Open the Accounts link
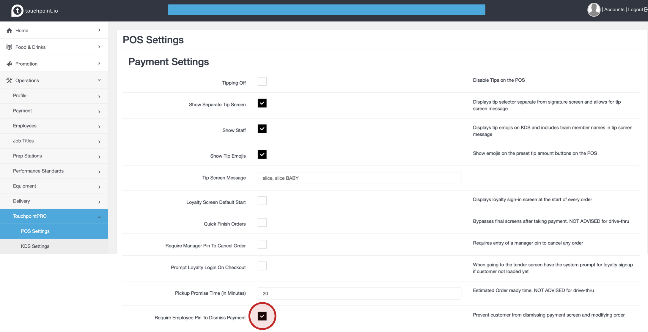The width and height of the screenshot is (648, 332). tap(614, 10)
